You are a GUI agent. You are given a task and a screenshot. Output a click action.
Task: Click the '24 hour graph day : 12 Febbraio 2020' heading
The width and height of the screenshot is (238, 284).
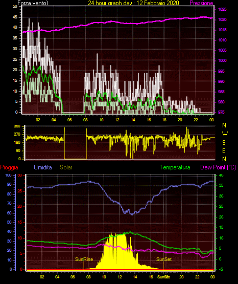coord(133,3)
